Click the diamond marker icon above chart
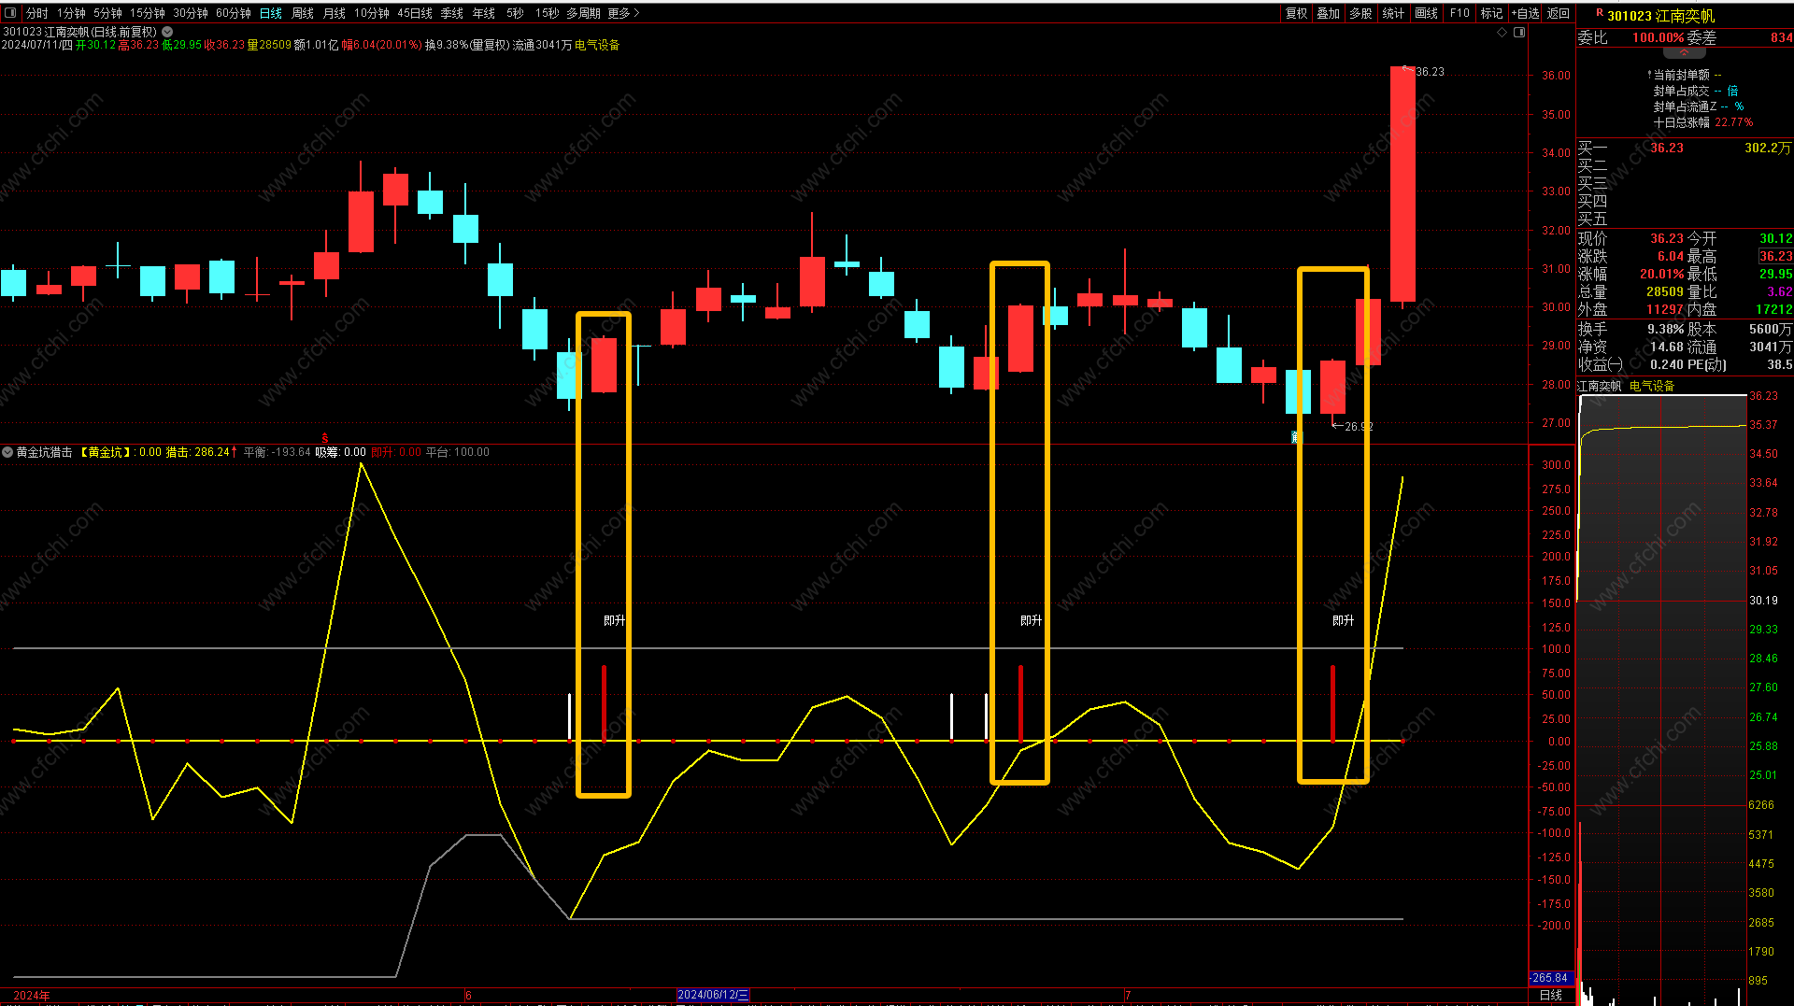1794x1006 pixels. point(1502,32)
